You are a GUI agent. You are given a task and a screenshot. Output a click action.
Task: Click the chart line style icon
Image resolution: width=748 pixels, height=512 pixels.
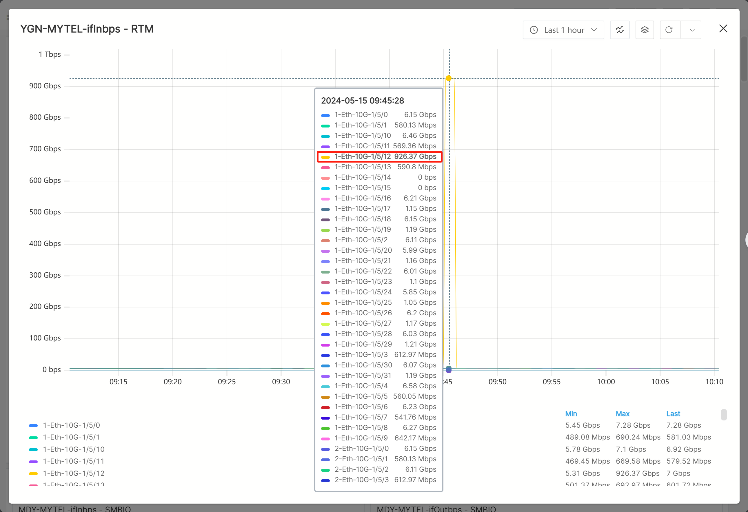coord(620,30)
